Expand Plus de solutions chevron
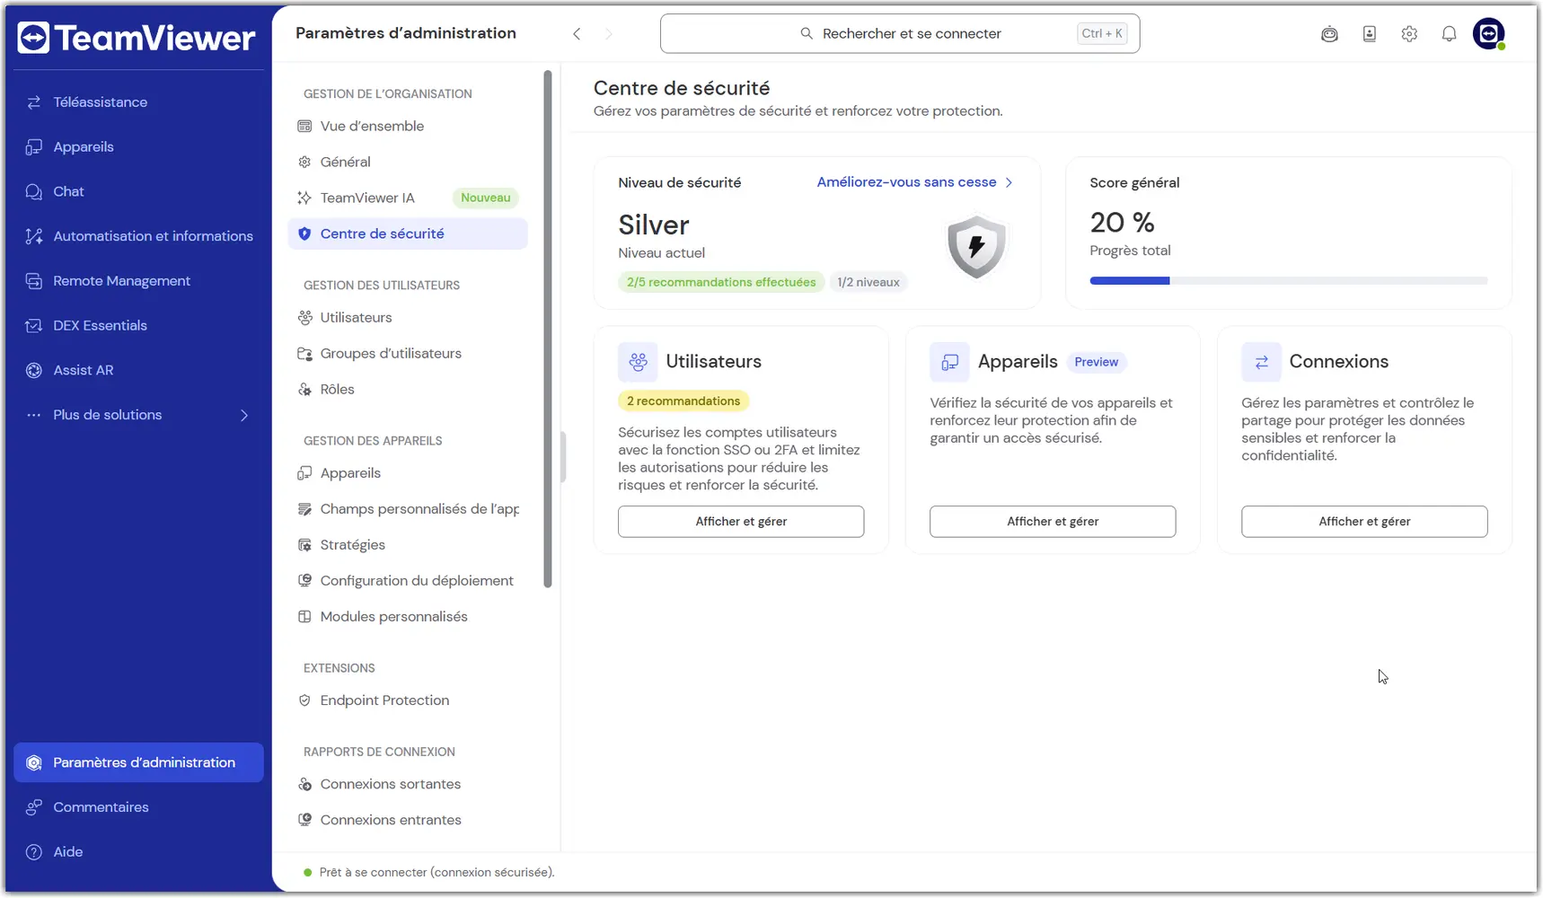Image resolution: width=1543 pixels, height=898 pixels. pos(244,415)
